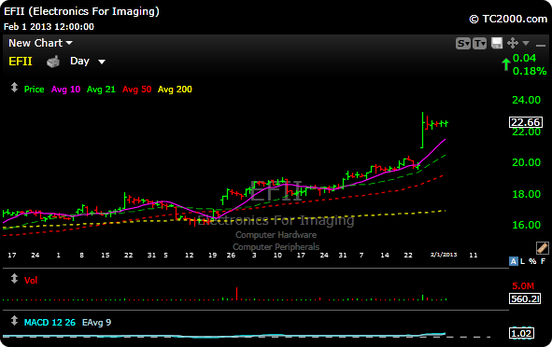Image resolution: width=552 pixels, height=347 pixels.
Task: Click the four-way move arrows icon
Action: (513, 43)
